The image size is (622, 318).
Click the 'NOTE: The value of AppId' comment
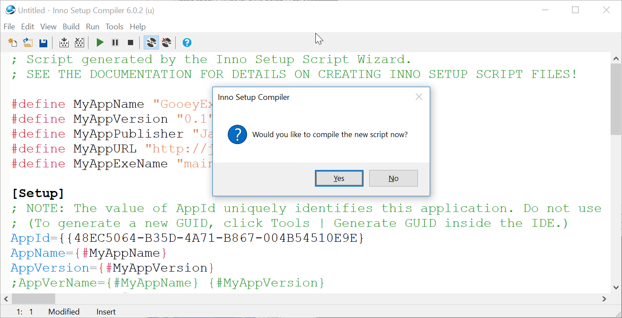click(307, 208)
